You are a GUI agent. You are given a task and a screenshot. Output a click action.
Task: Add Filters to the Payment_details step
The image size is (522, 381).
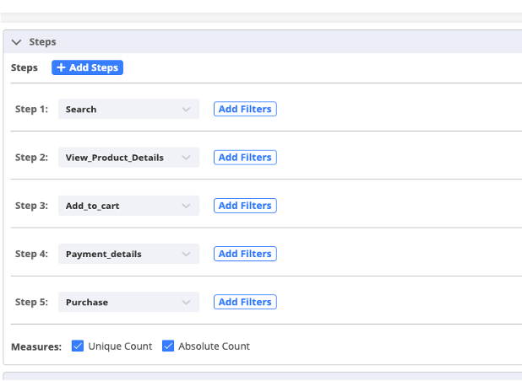point(245,254)
